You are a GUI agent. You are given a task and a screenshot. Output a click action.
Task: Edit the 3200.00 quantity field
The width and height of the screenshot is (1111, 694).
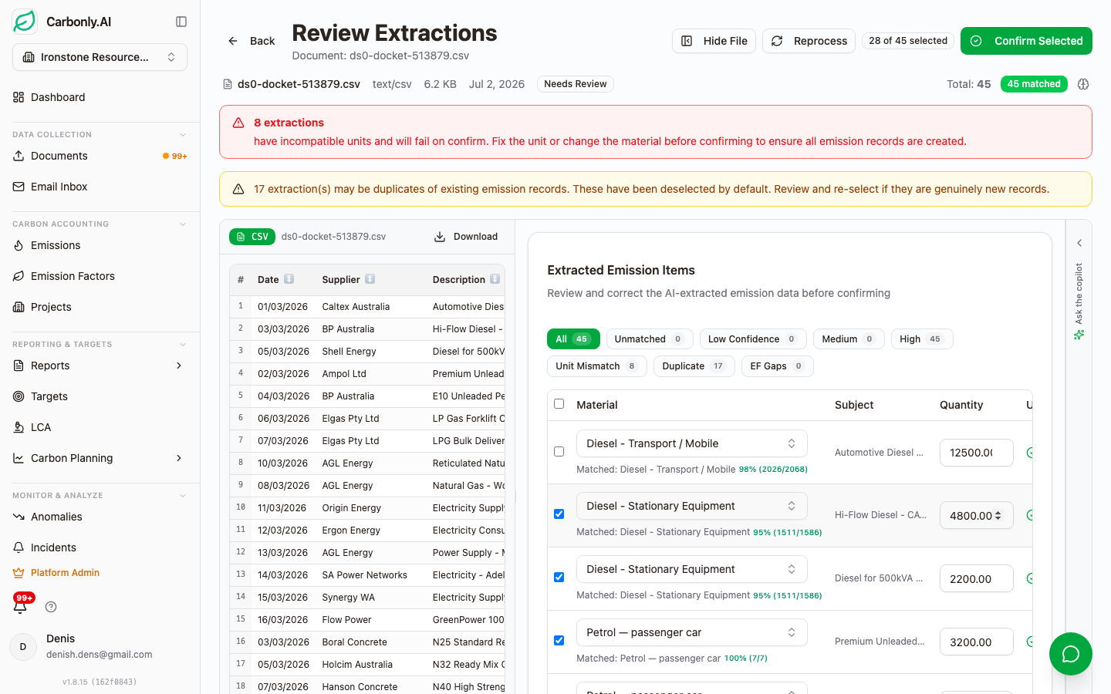(976, 642)
